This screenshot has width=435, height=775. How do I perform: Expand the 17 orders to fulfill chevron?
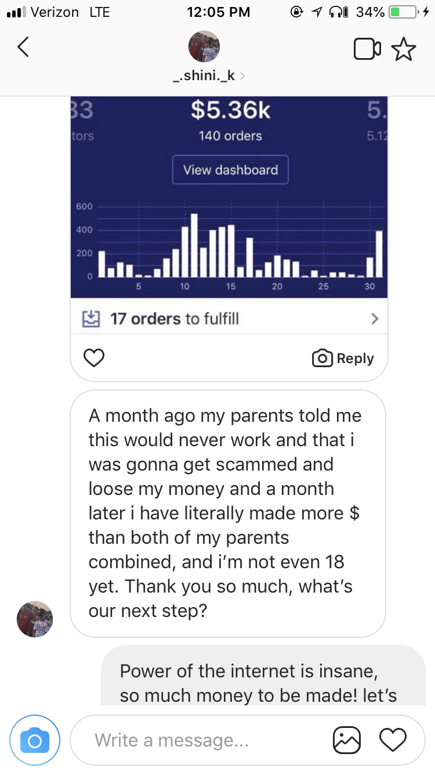375,318
